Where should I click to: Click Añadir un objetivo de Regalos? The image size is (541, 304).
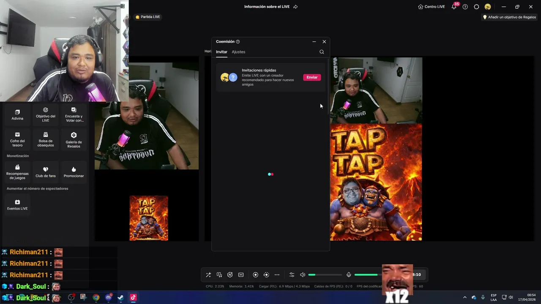click(509, 17)
